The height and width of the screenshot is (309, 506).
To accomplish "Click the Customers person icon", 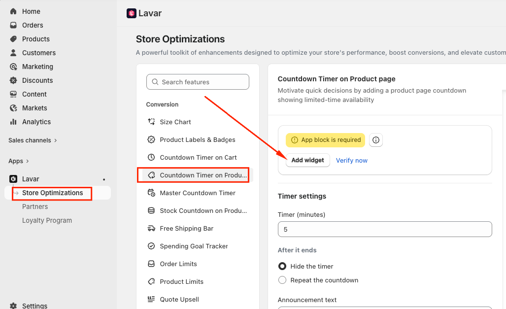I will pos(13,53).
